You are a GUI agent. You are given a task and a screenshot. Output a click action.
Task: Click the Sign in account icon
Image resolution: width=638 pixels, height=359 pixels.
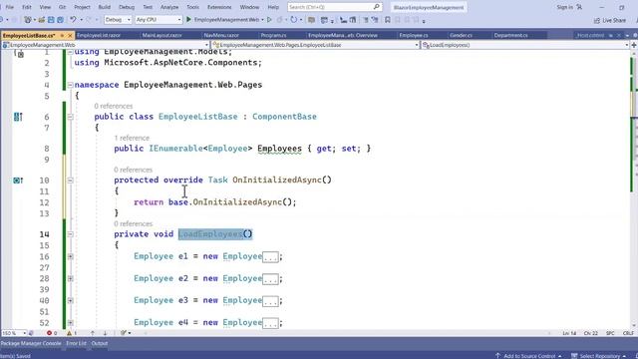(x=579, y=7)
